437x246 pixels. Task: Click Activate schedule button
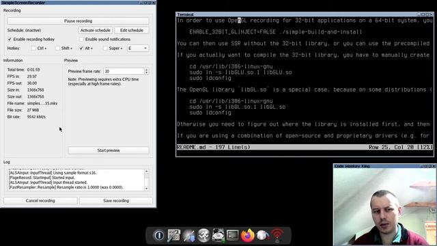pyautogui.click(x=96, y=30)
